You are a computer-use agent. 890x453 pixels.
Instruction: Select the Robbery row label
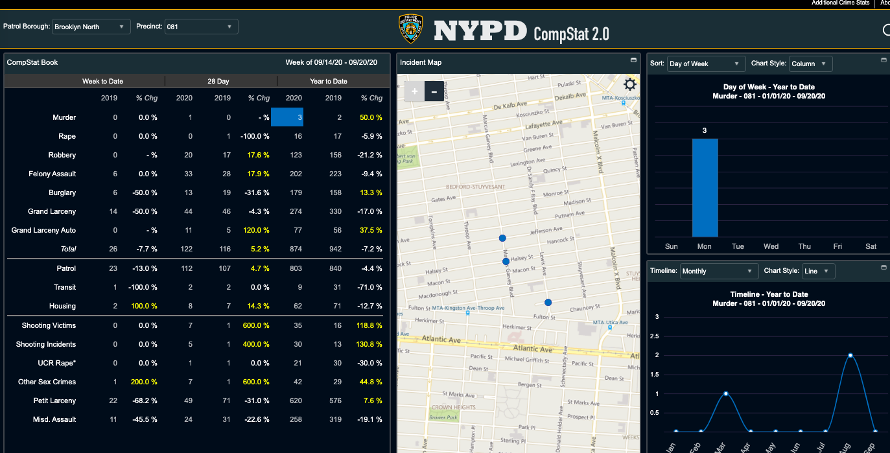click(x=62, y=155)
